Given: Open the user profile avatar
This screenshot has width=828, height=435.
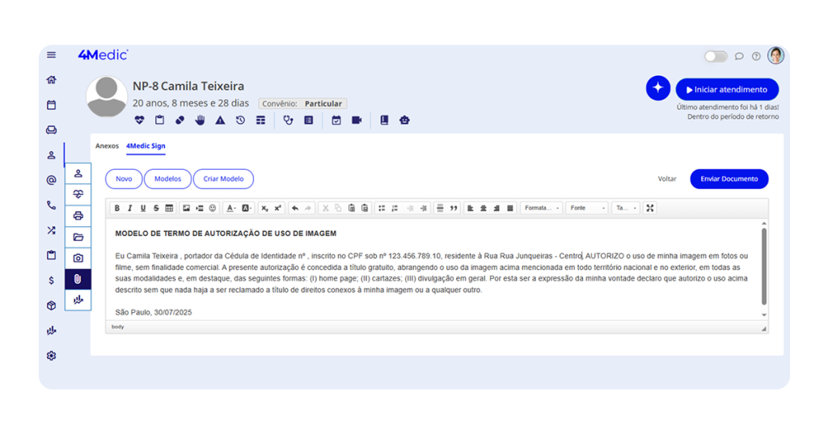Looking at the screenshot, I should (x=775, y=56).
